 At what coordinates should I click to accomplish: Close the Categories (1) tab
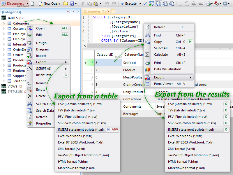[x=108, y=11]
